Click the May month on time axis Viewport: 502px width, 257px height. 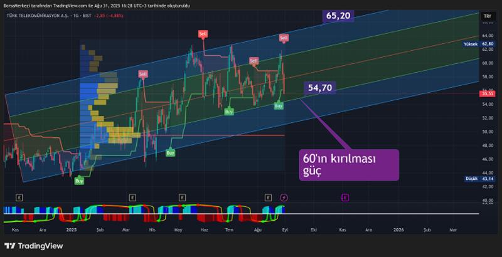coord(178,229)
